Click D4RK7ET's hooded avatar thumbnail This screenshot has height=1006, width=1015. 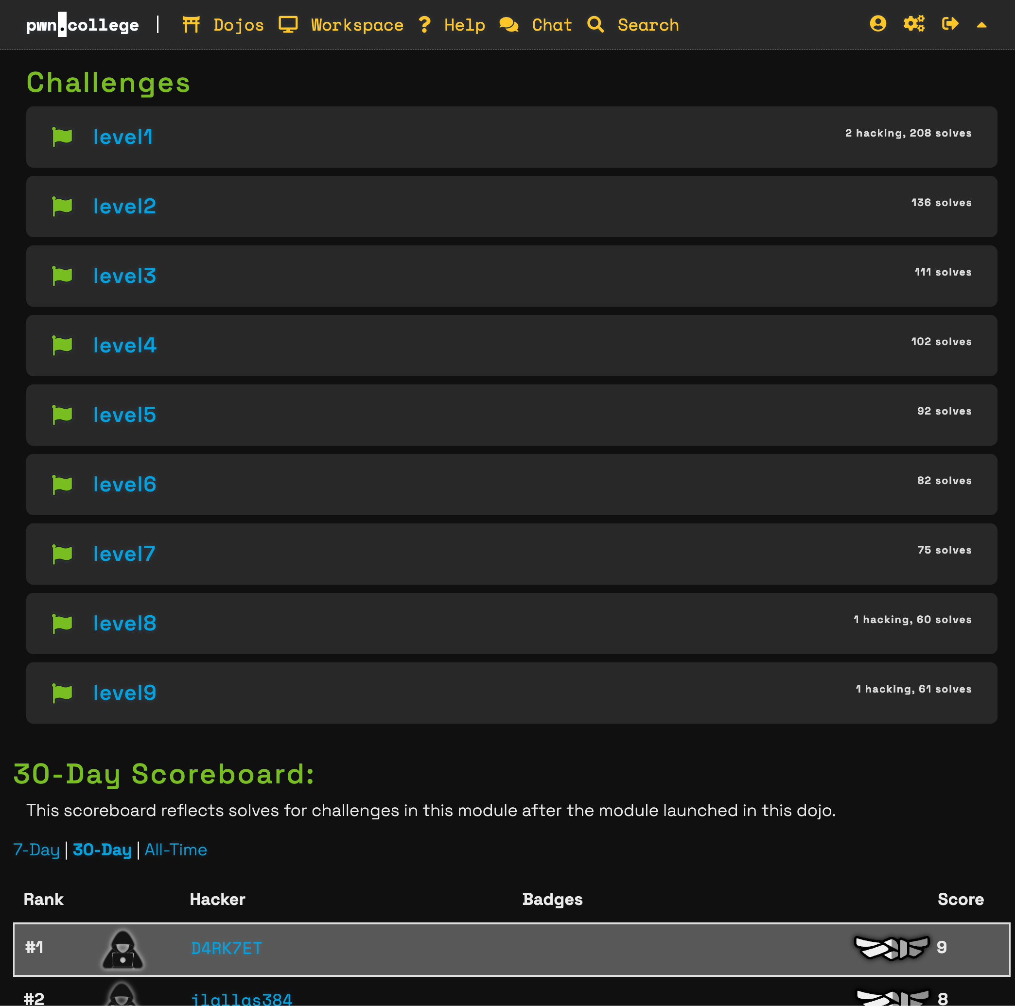point(122,949)
